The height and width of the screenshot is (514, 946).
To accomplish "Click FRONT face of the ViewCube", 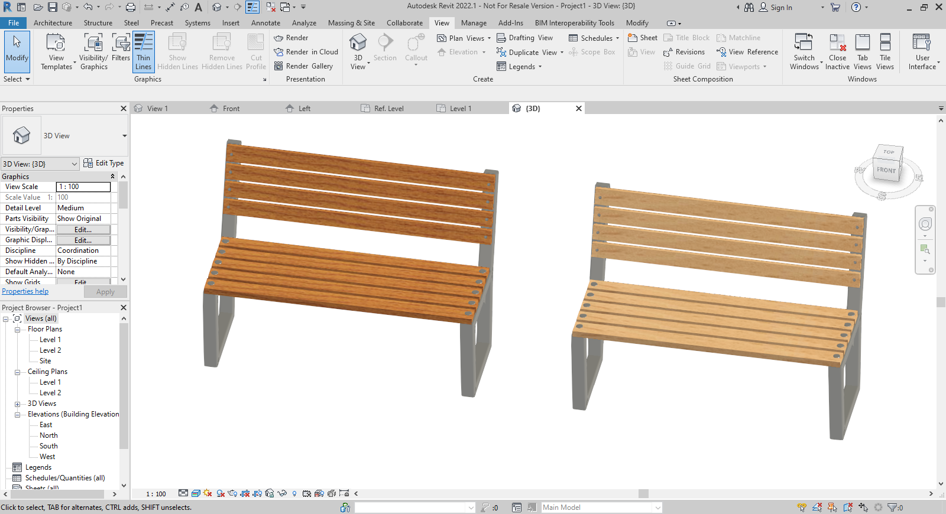I will [886, 170].
